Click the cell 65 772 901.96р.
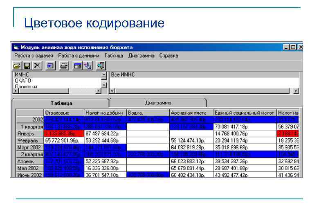Image resolution: width=319 pixels, height=221 pixels. click(x=64, y=140)
